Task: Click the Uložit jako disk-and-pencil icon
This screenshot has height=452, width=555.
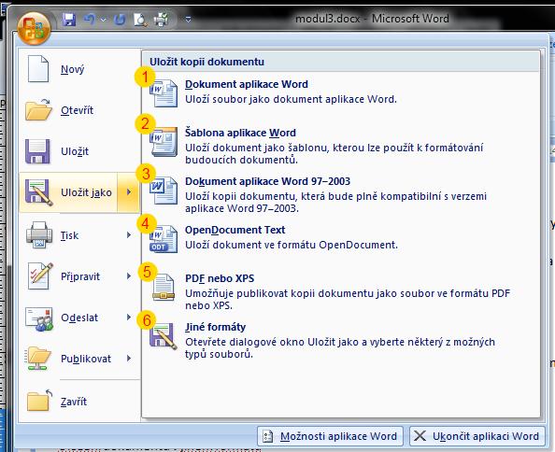Action: coord(38,192)
